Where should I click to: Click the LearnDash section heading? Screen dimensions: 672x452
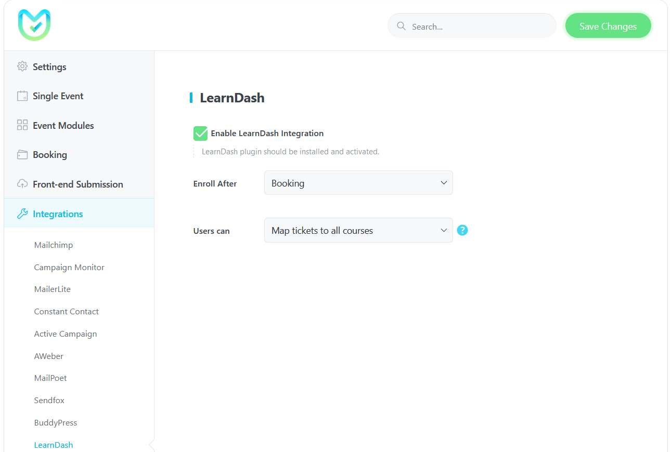click(x=232, y=98)
